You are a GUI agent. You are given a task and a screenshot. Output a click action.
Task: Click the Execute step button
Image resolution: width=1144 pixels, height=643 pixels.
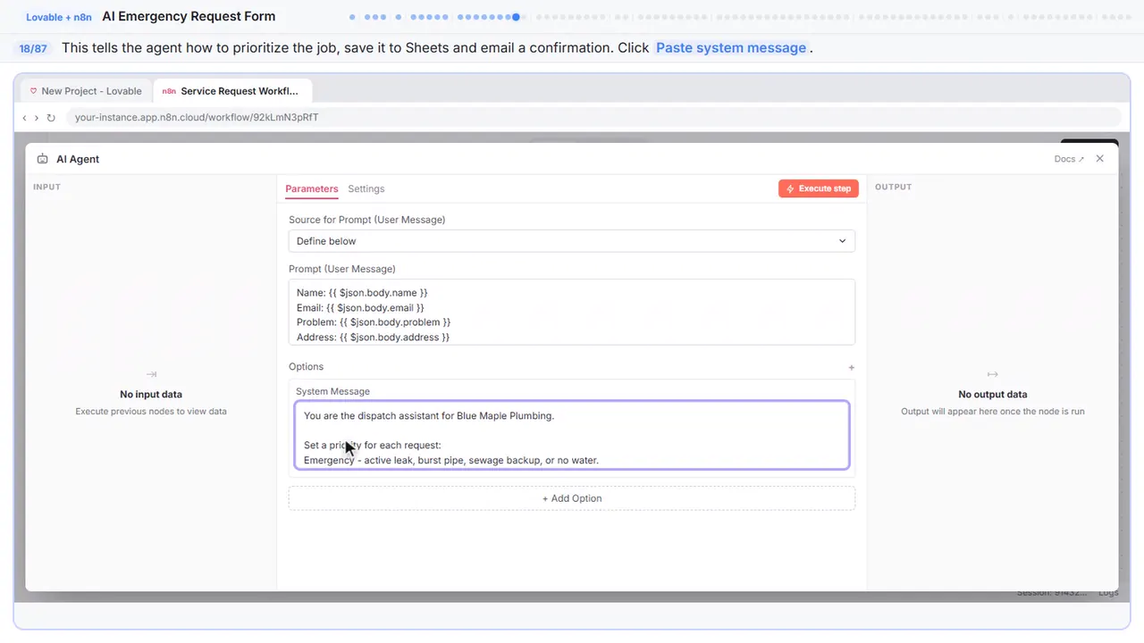tap(819, 188)
